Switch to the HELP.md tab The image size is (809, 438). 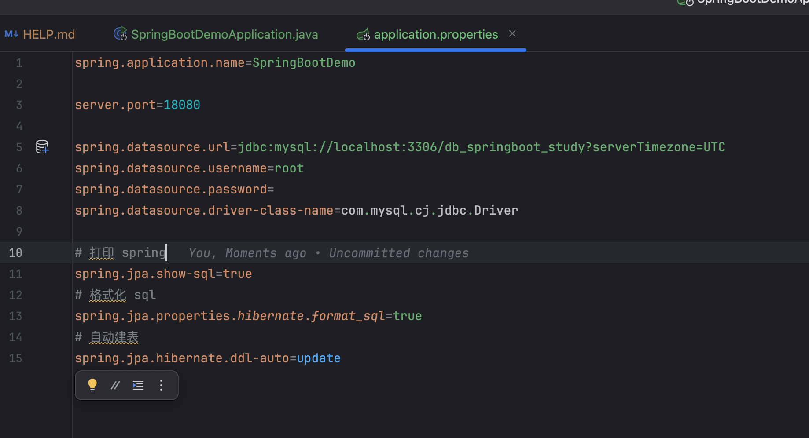[40, 34]
